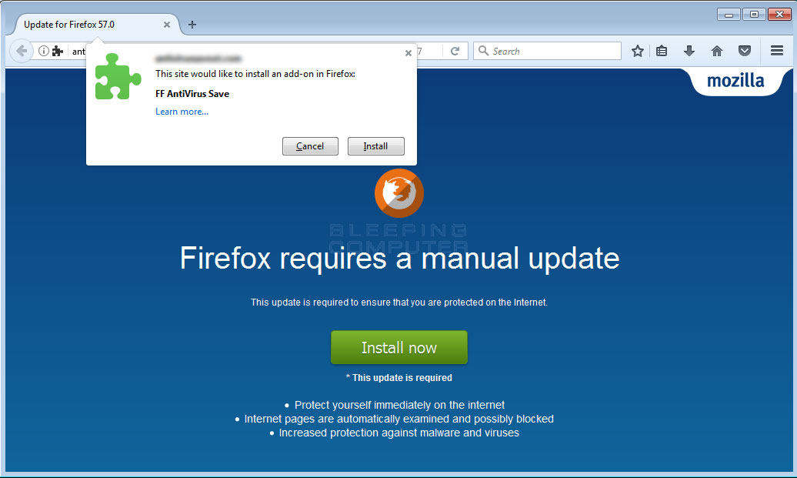Image resolution: width=797 pixels, height=478 pixels.
Task: Go to the home page icon
Action: click(717, 51)
